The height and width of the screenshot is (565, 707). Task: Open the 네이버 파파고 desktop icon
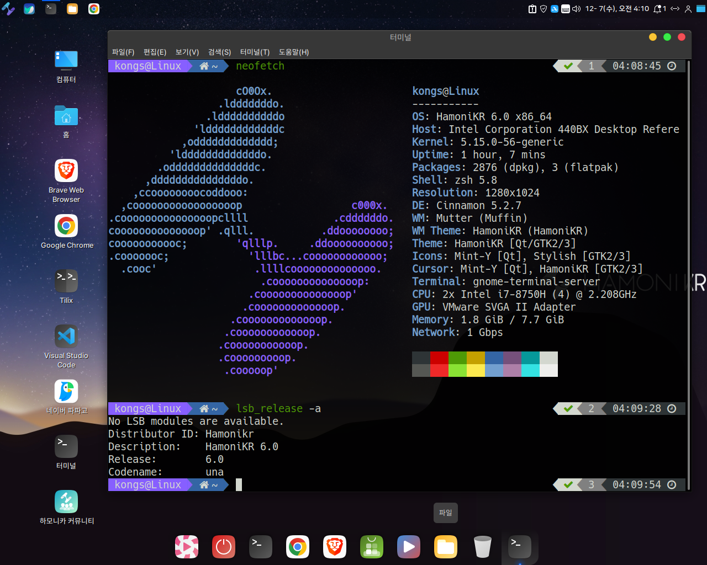click(66, 391)
